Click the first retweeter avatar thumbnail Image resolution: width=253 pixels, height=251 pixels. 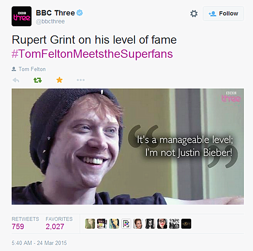coord(90,224)
